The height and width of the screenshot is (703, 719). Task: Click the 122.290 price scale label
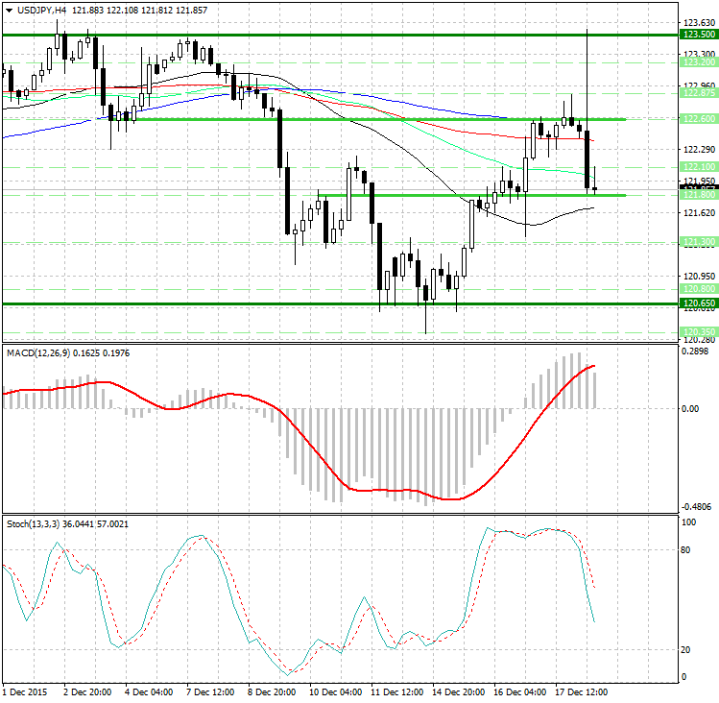699,150
